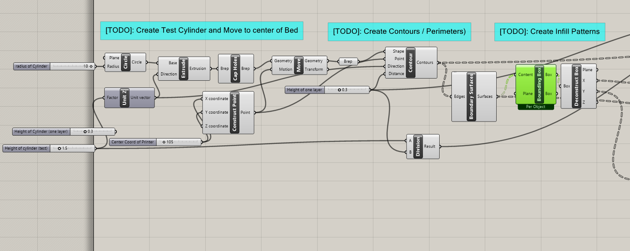Viewport: 630px width, 251px height.
Task: Click the Distance input of Contour
Action: pyautogui.click(x=397, y=74)
